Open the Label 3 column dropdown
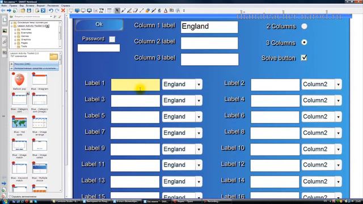 tap(199, 101)
